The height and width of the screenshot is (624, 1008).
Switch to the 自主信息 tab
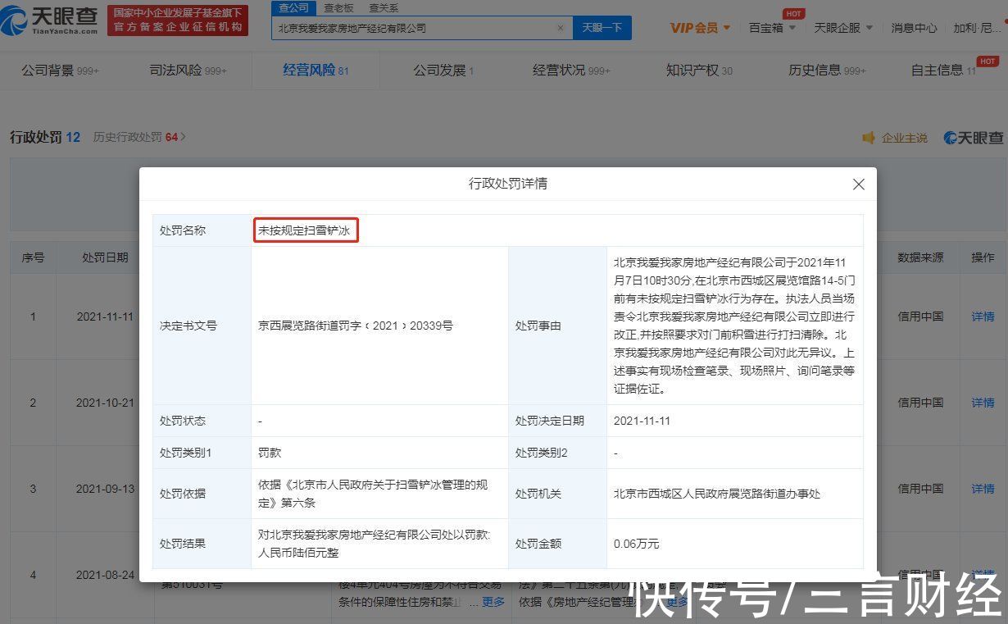[943, 71]
